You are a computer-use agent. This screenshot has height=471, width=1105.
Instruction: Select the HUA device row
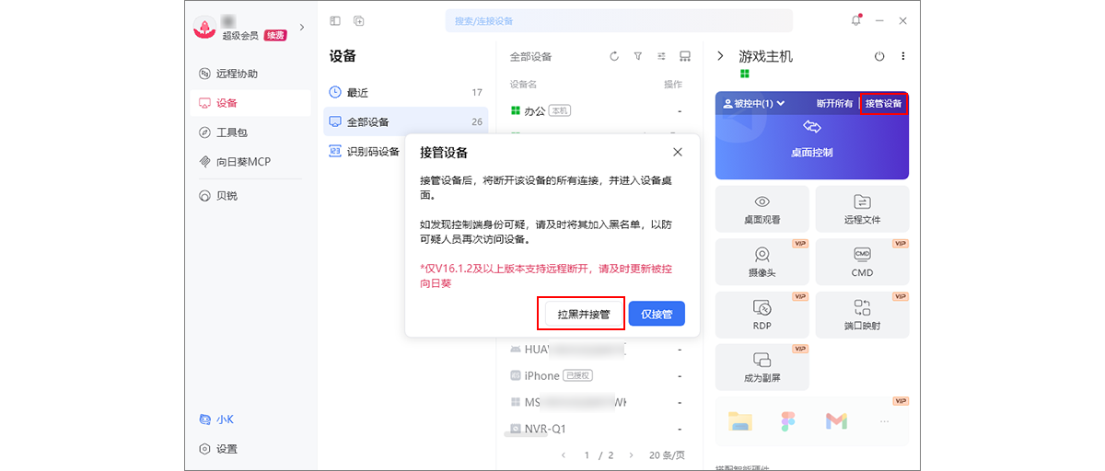pyautogui.click(x=599, y=350)
